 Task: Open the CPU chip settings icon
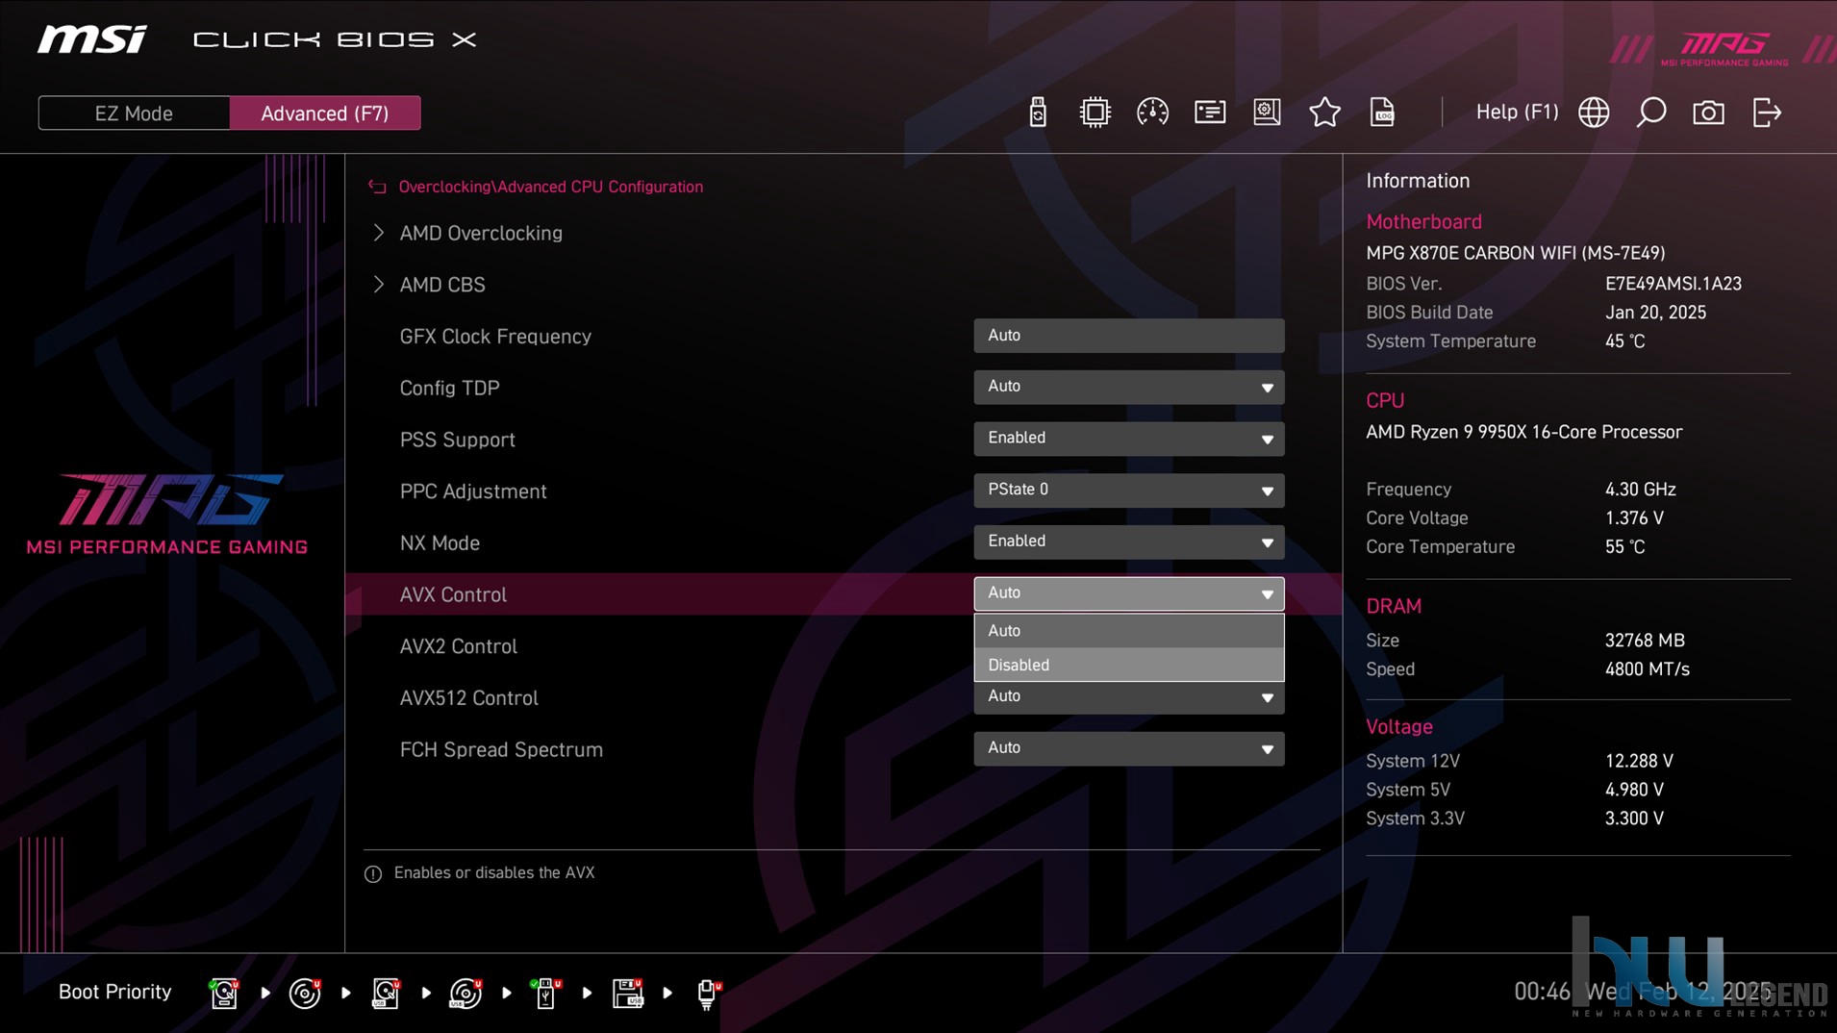[x=1095, y=113]
